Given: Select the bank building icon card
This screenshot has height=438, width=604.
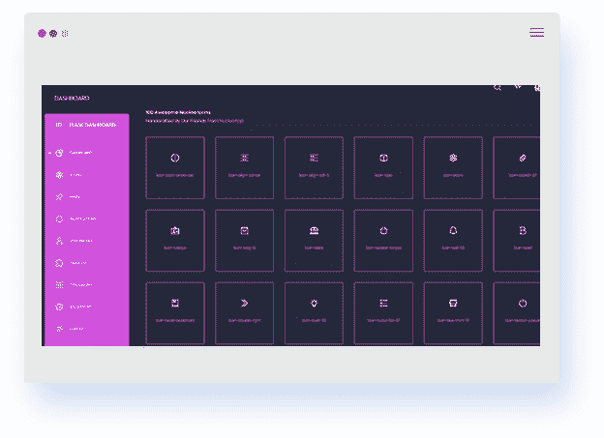Looking at the screenshot, I should (x=315, y=239).
